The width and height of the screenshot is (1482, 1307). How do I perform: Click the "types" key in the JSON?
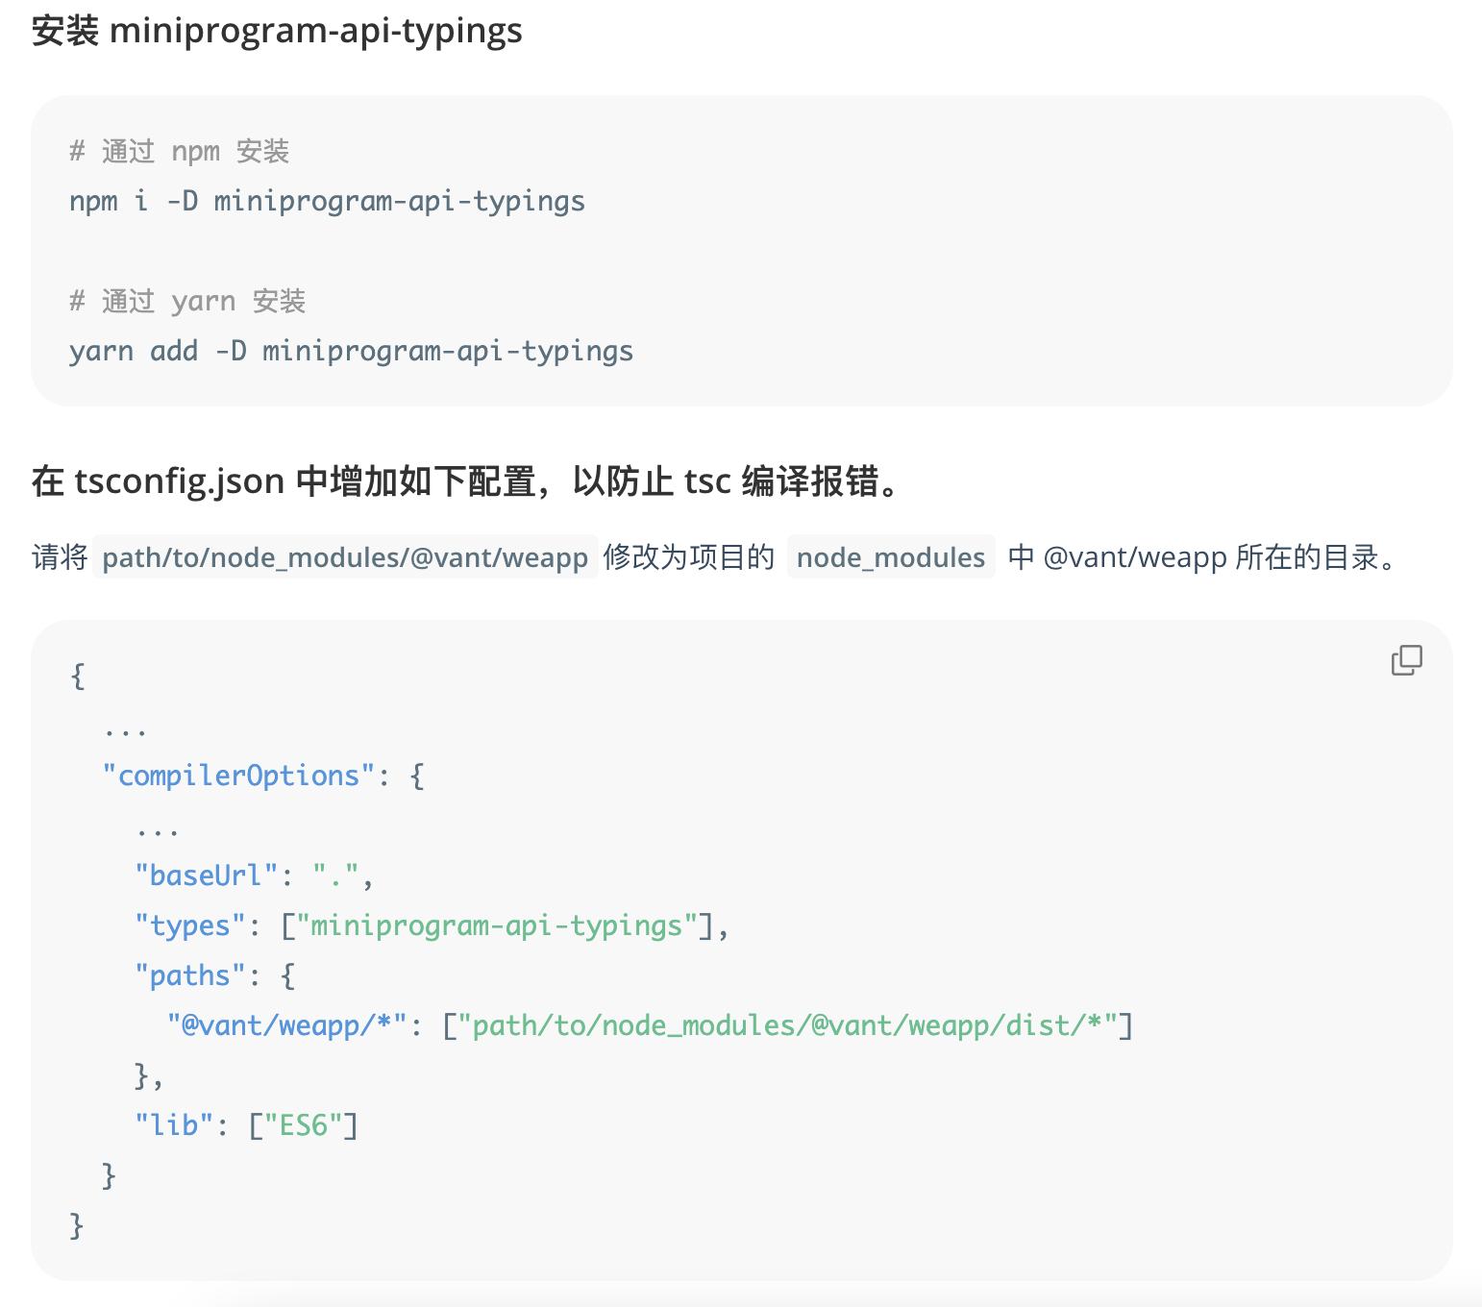click(x=190, y=925)
